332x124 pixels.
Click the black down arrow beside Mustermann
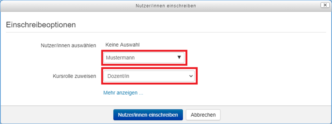point(179,58)
